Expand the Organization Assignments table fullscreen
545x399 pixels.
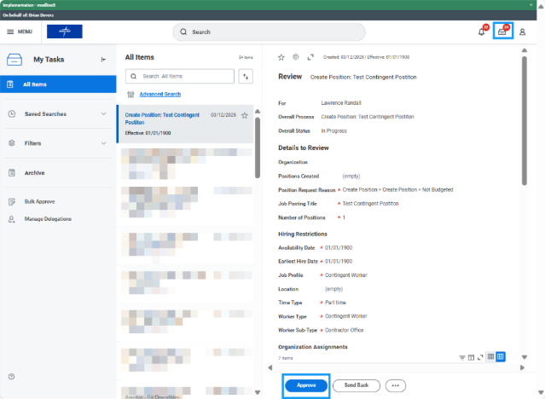coord(480,357)
